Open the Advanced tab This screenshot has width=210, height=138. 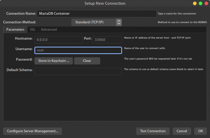[x=49, y=29]
